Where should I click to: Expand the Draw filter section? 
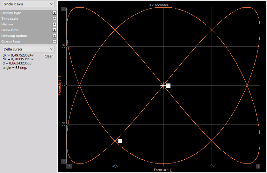tap(54, 30)
